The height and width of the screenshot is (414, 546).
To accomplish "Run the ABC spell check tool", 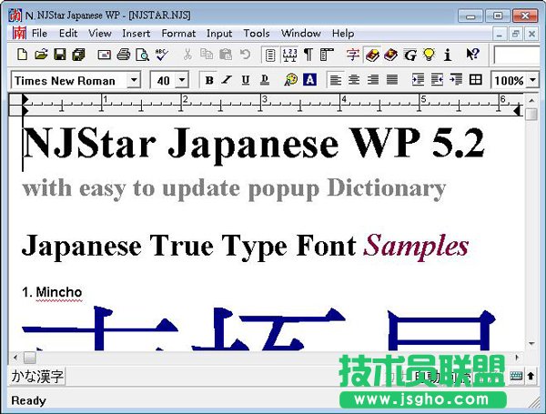I will [161, 56].
